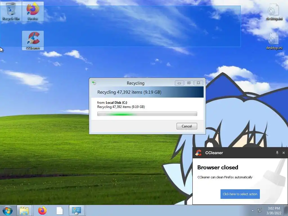This screenshot has width=288, height=216.
Task: Click the Recycling dialog title icon
Action: point(94,83)
